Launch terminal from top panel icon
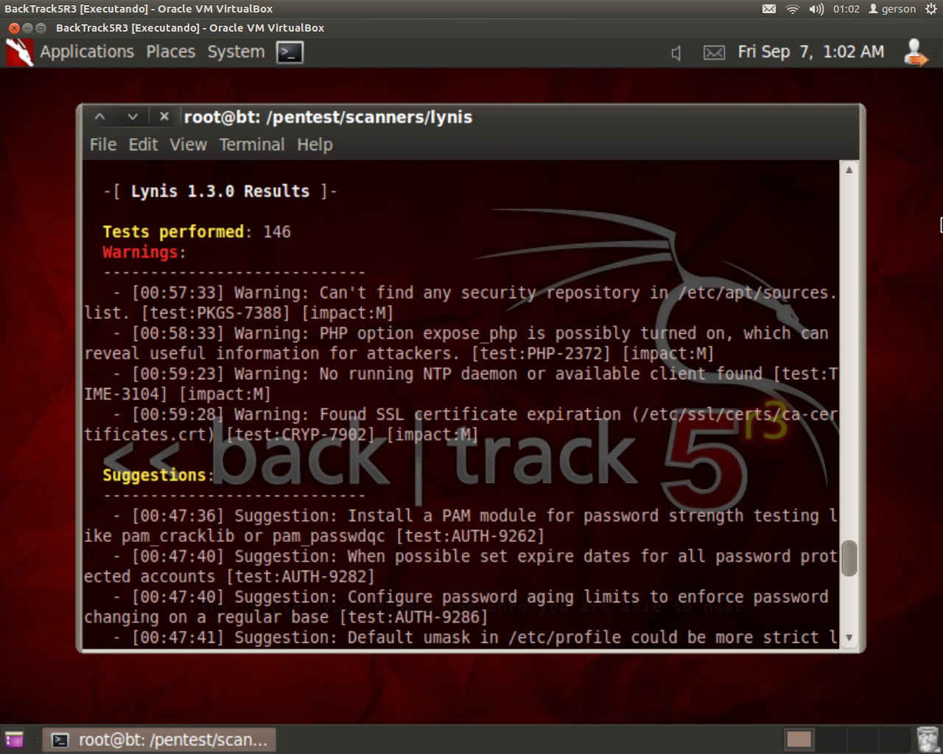 point(290,52)
